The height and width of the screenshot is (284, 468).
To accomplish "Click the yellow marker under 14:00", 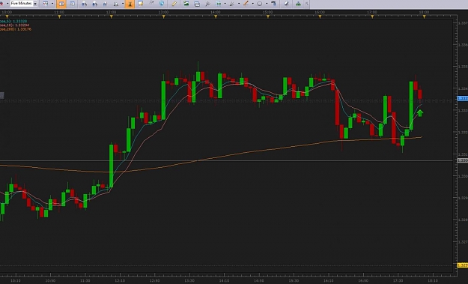I will click(216, 17).
